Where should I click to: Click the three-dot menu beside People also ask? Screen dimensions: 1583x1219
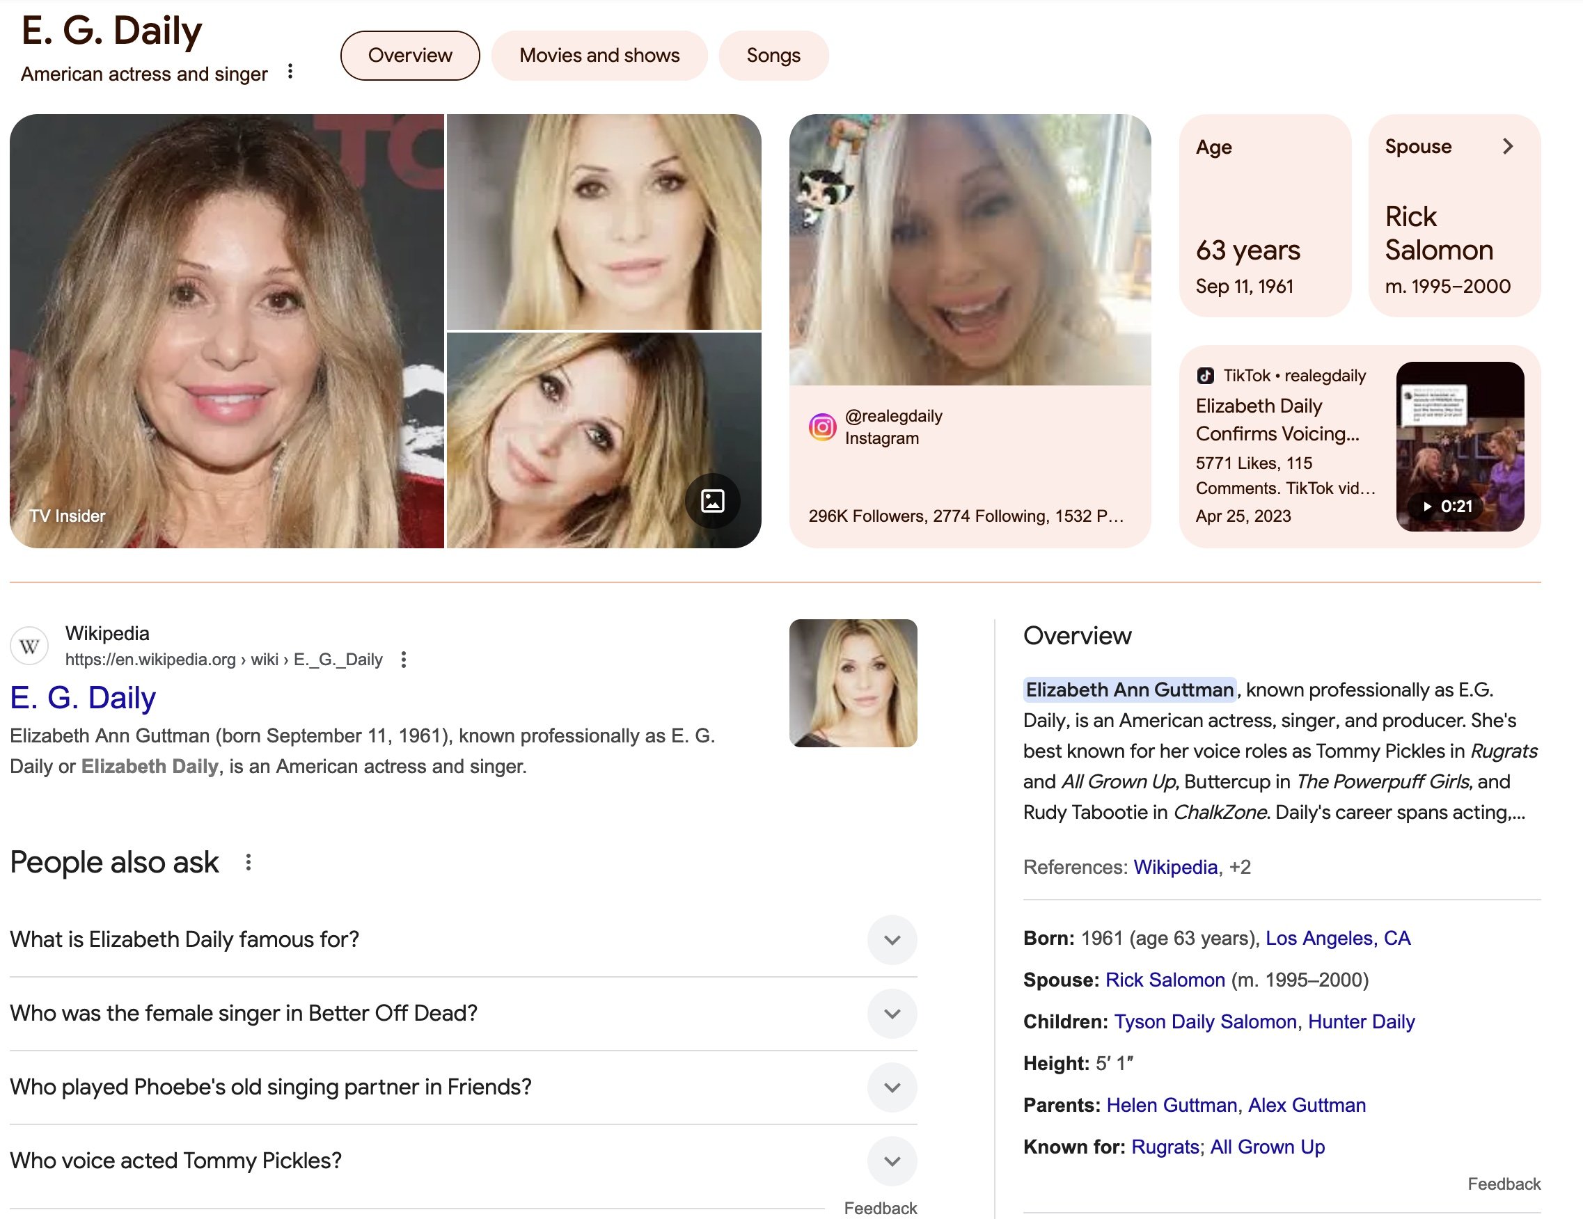[x=248, y=862]
